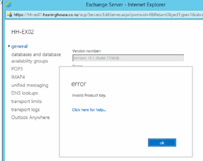The width and height of the screenshot is (203, 161).
Task: Click the URL text in the address bar
Action: coord(108,15)
